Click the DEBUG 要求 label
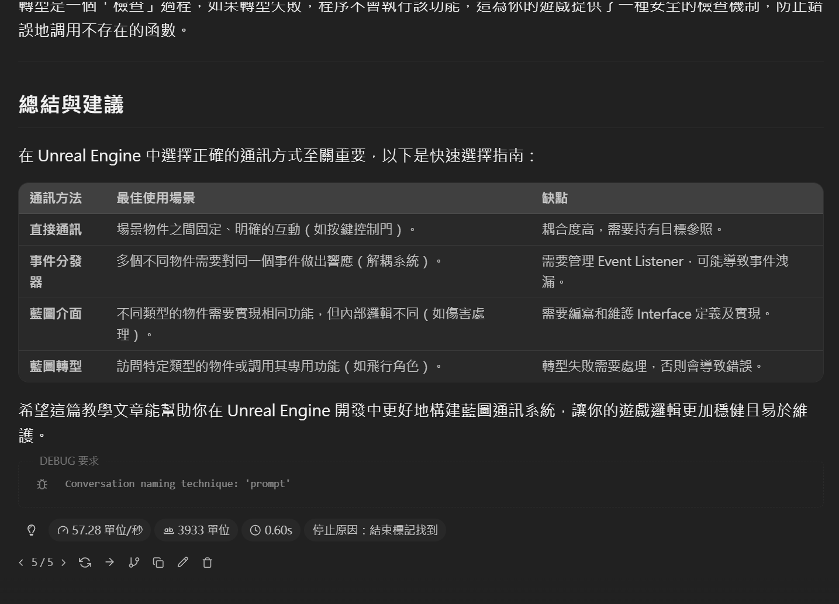This screenshot has width=839, height=604. pyautogui.click(x=69, y=461)
